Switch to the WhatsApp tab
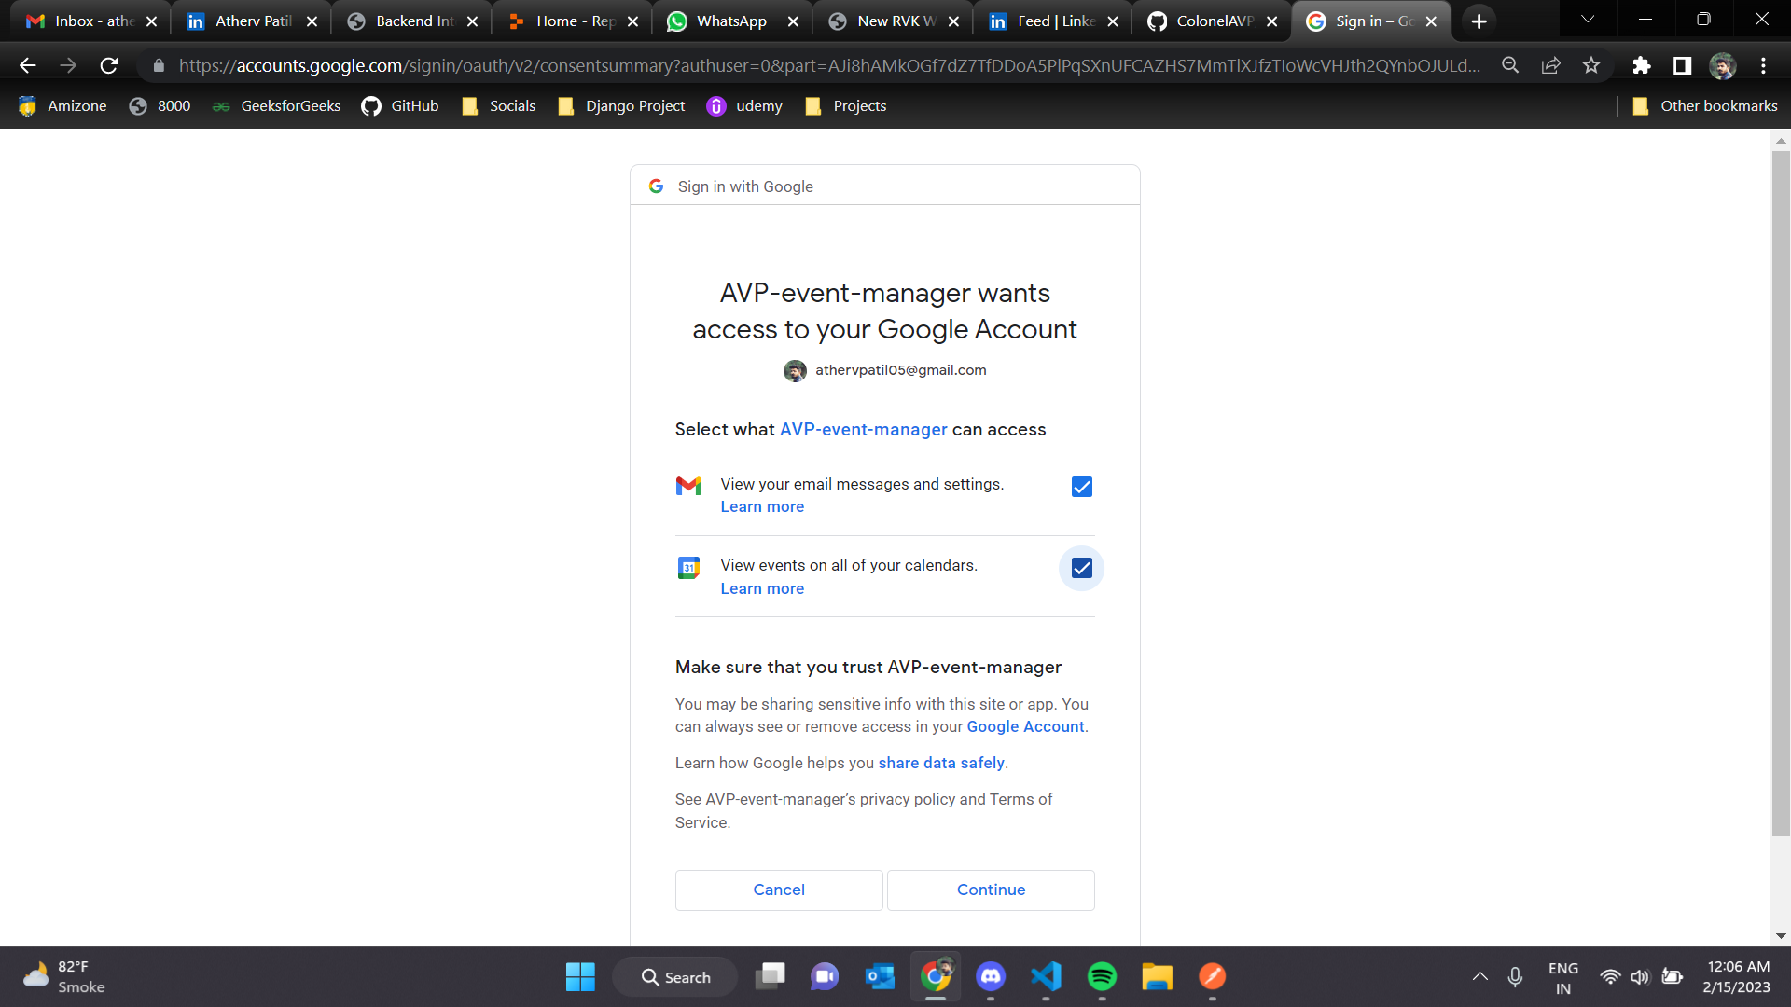The height and width of the screenshot is (1007, 1791). (730, 21)
